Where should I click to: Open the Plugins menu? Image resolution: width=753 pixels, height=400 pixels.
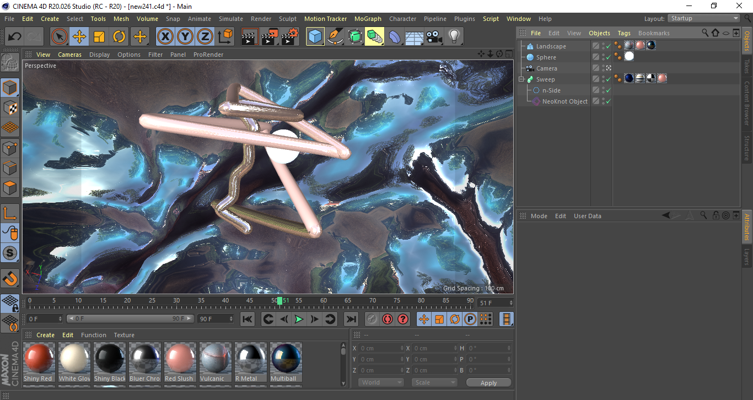coord(465,19)
